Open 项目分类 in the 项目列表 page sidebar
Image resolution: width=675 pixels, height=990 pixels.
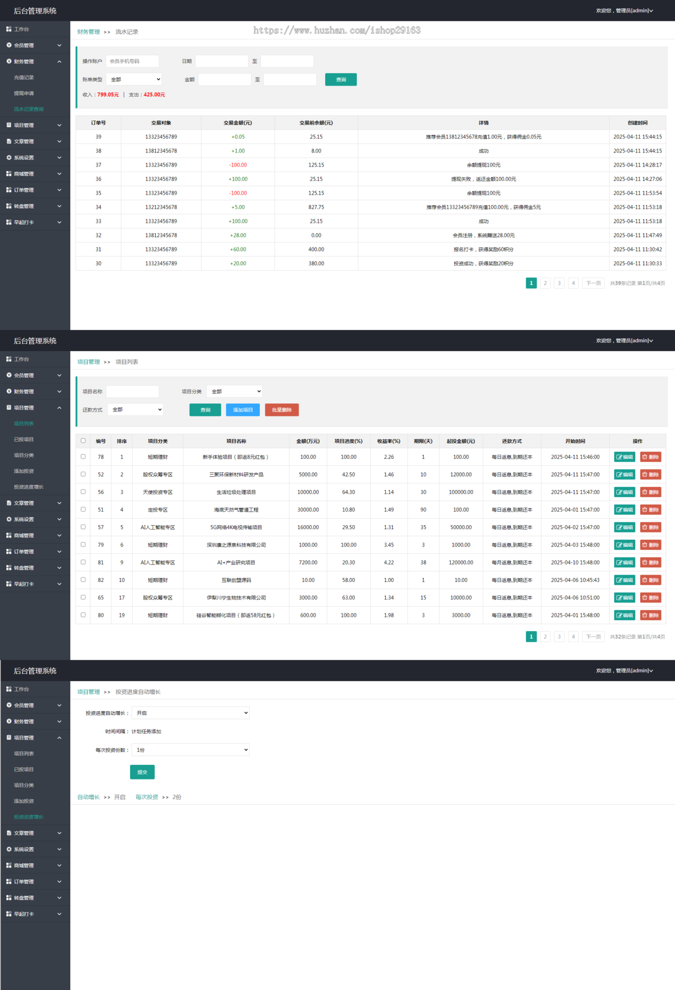[x=24, y=455]
